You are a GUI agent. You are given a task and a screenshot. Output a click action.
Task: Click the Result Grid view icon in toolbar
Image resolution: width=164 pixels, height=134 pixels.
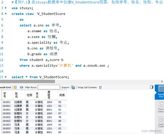[15, 87]
